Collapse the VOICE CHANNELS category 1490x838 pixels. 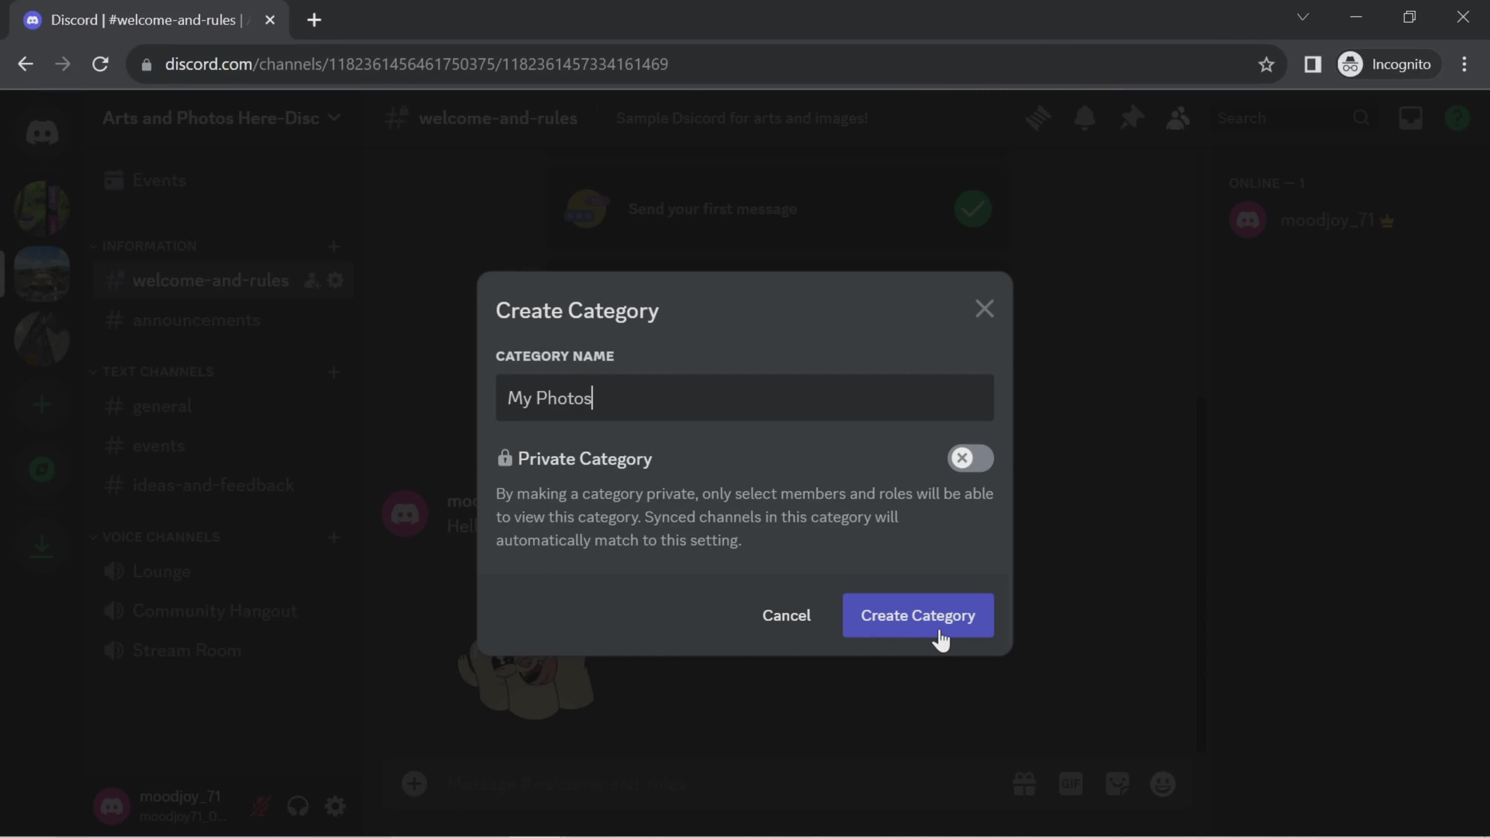pyautogui.click(x=156, y=537)
